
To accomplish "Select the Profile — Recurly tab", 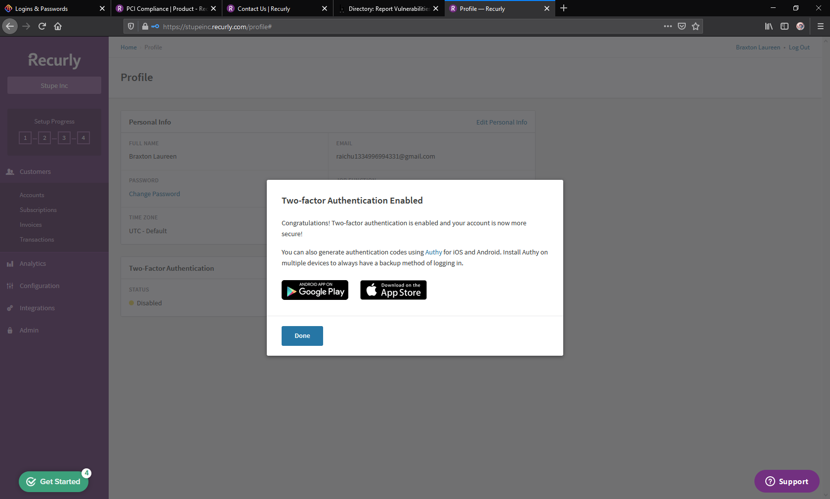I will tap(500, 8).
